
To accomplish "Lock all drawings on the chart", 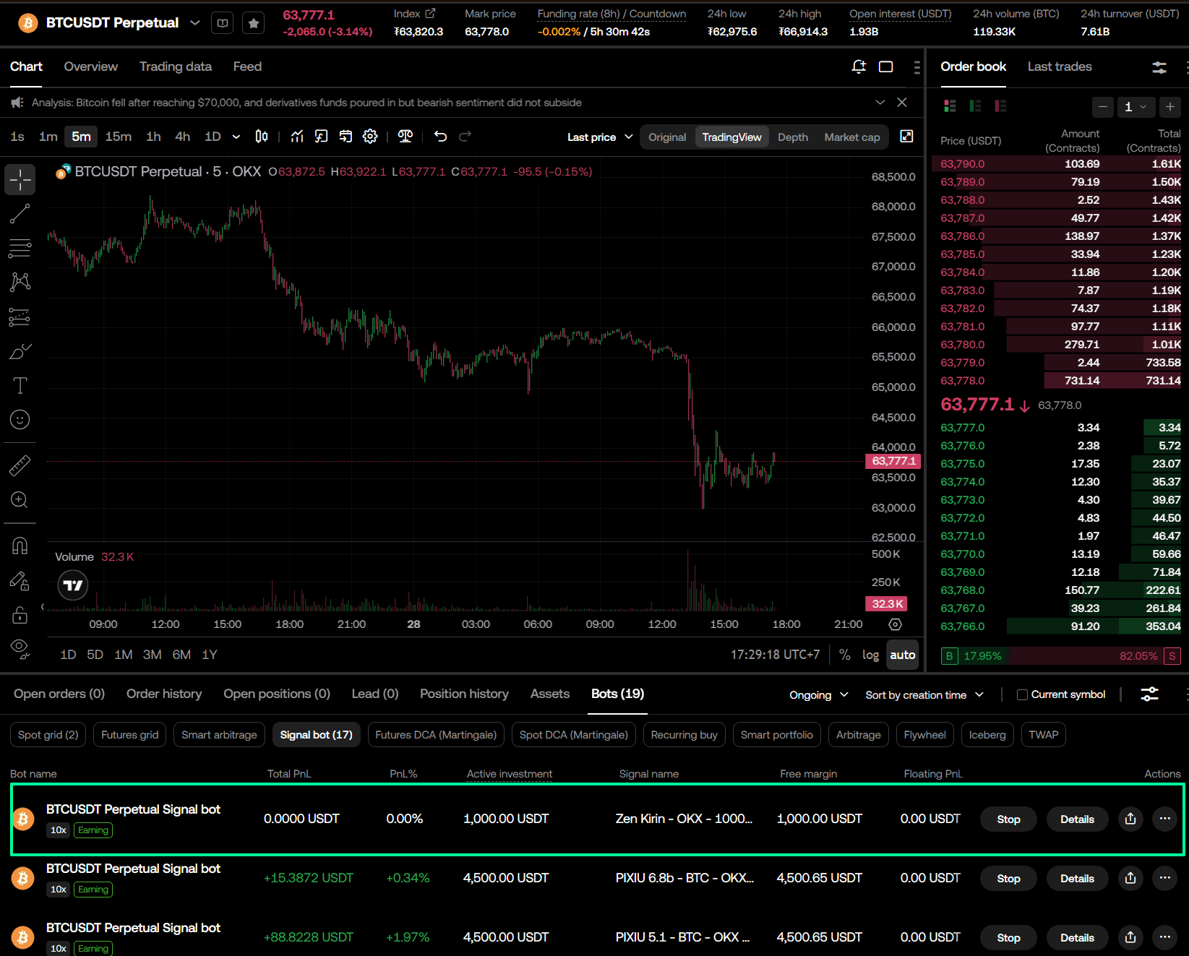I will point(20,615).
